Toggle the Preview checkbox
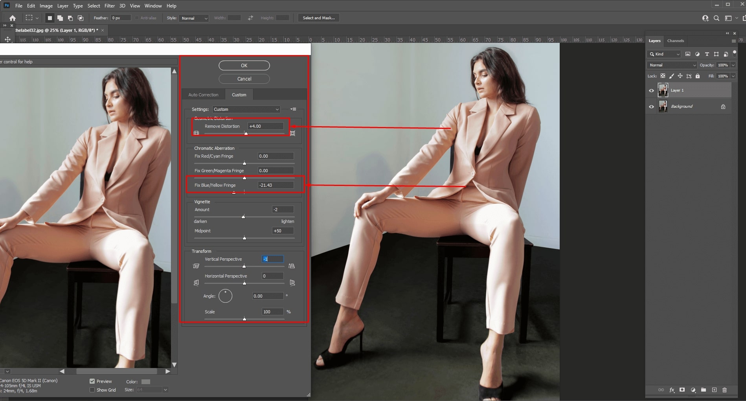 click(92, 381)
